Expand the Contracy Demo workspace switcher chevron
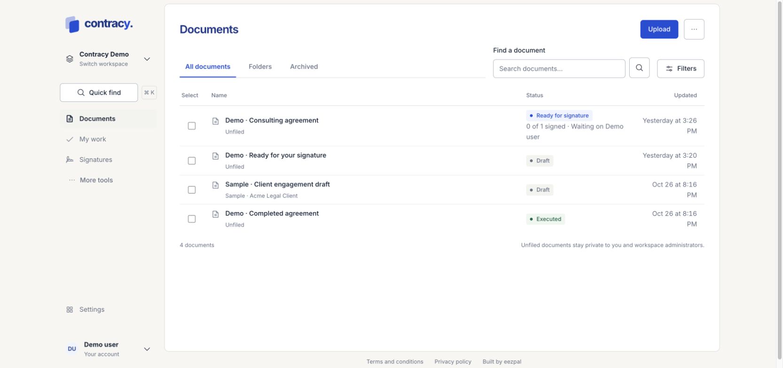Viewport: 783px width, 368px height. (147, 59)
